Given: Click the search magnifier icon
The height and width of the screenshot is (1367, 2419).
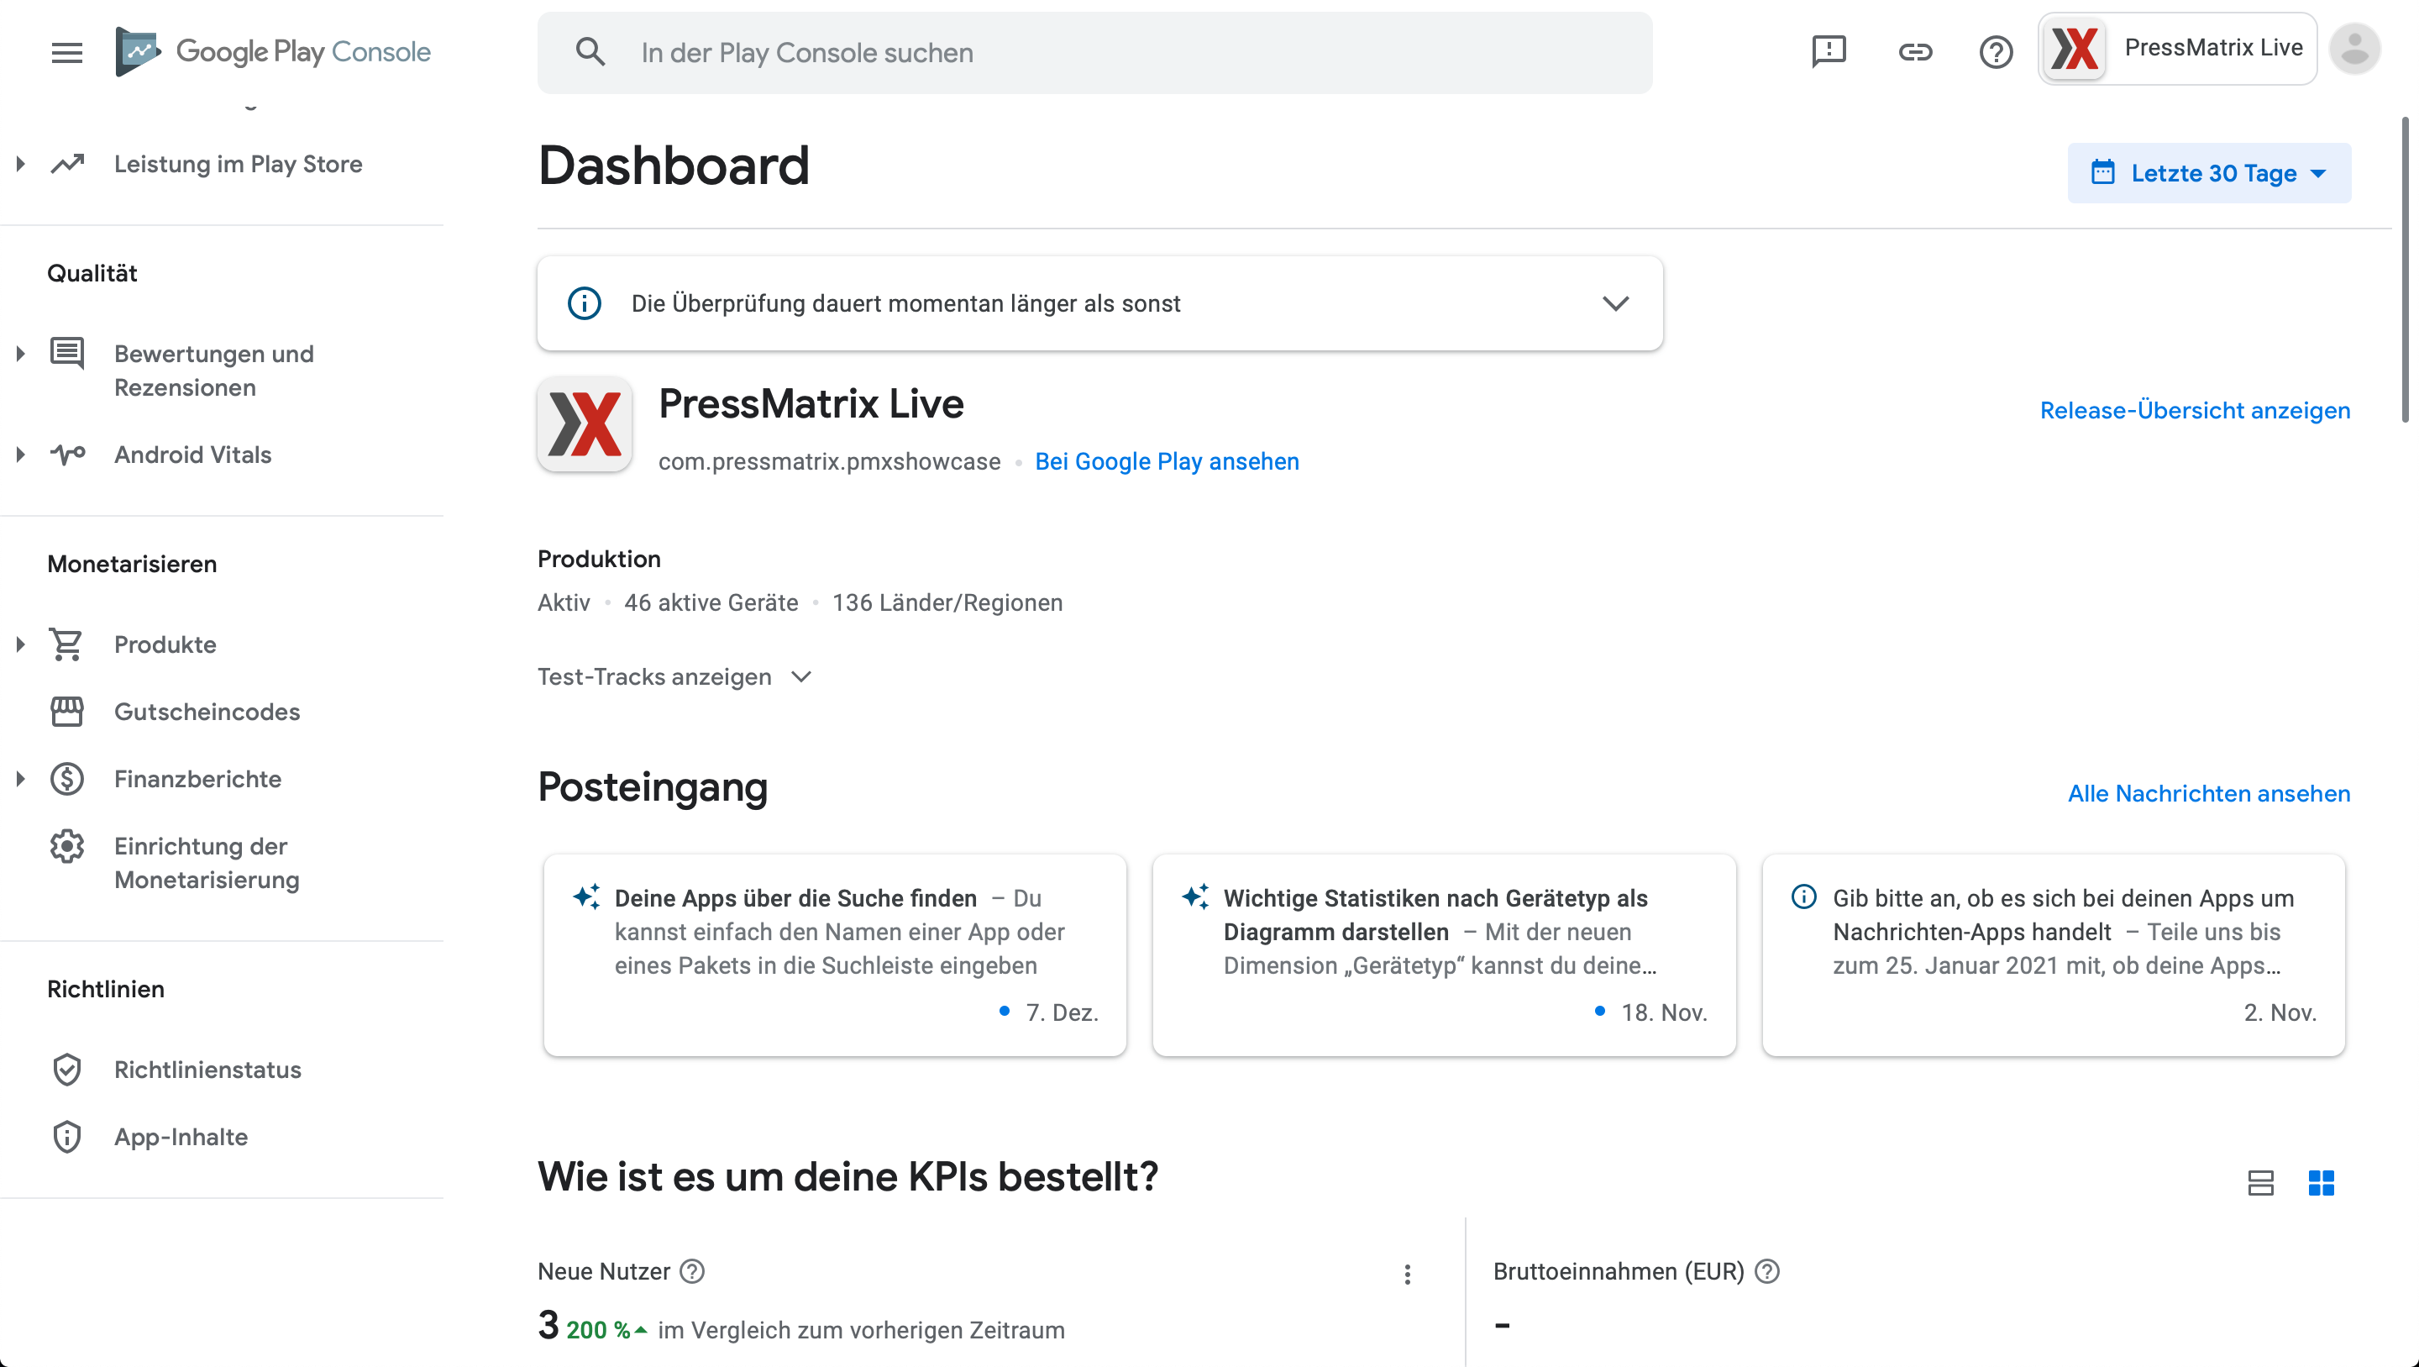Looking at the screenshot, I should (590, 52).
